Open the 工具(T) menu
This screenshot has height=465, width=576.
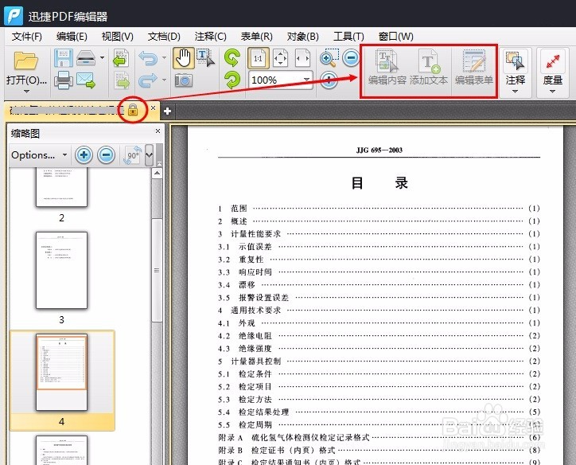click(x=348, y=37)
